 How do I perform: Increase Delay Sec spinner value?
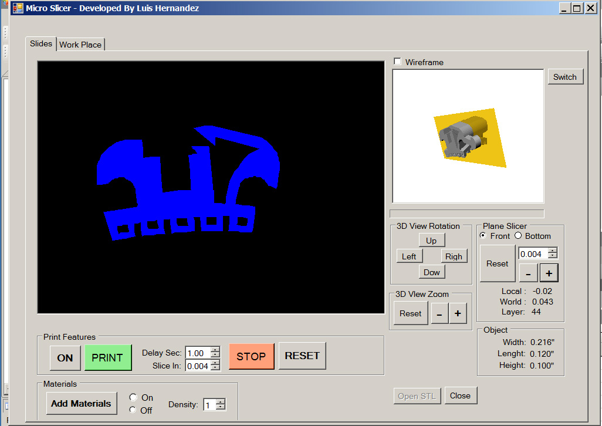pyautogui.click(x=216, y=350)
